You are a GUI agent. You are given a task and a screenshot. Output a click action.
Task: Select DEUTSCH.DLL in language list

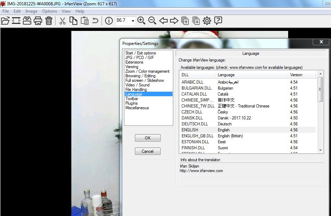[248, 124]
